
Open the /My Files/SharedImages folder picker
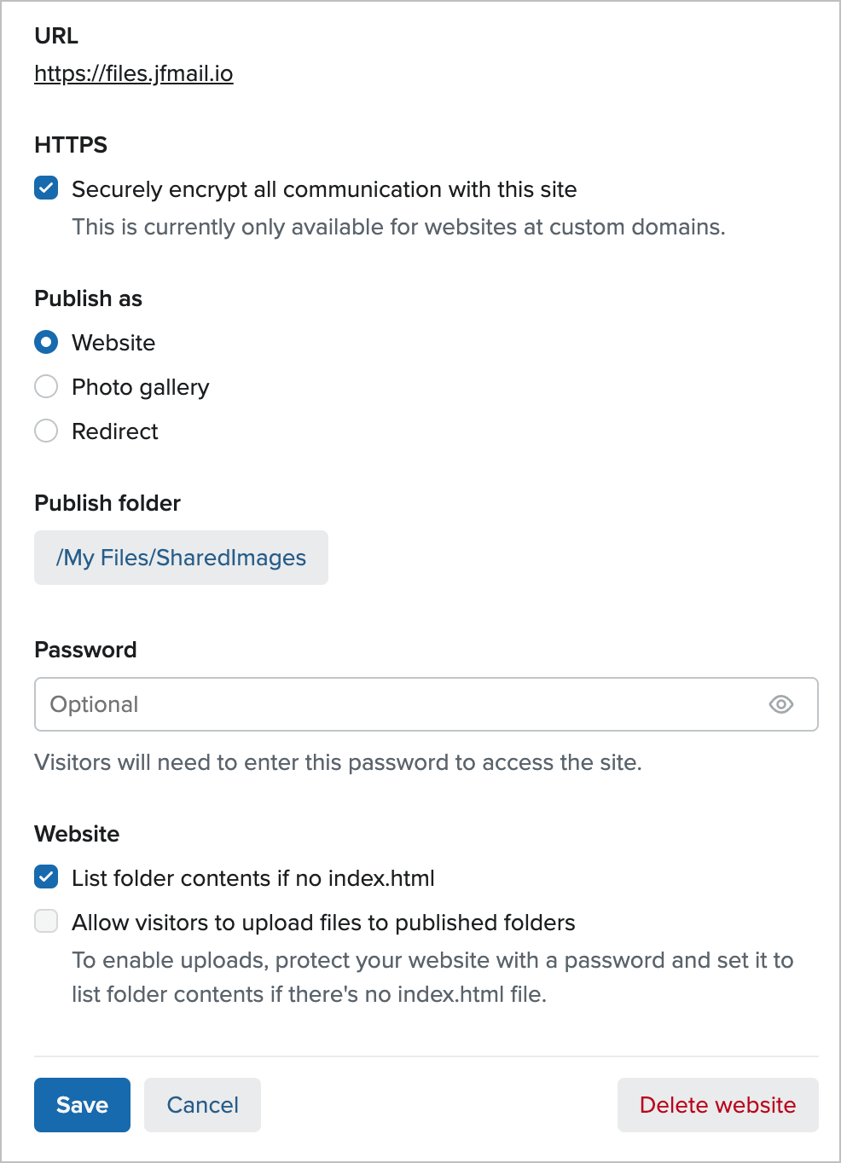click(181, 557)
